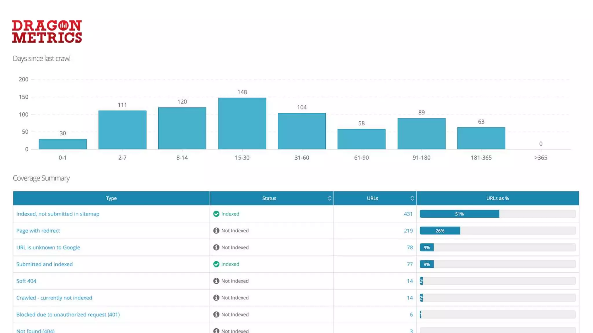
Task: Open Soft 404 coverage type
Action: pos(26,281)
